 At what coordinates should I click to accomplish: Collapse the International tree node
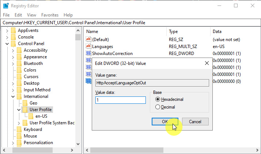(x=13, y=96)
